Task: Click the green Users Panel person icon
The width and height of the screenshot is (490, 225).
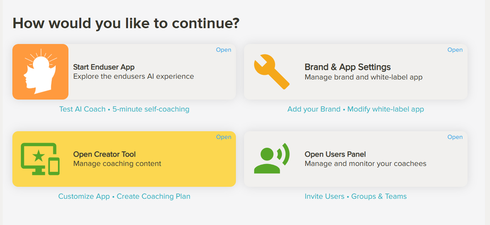Action: coord(271,159)
